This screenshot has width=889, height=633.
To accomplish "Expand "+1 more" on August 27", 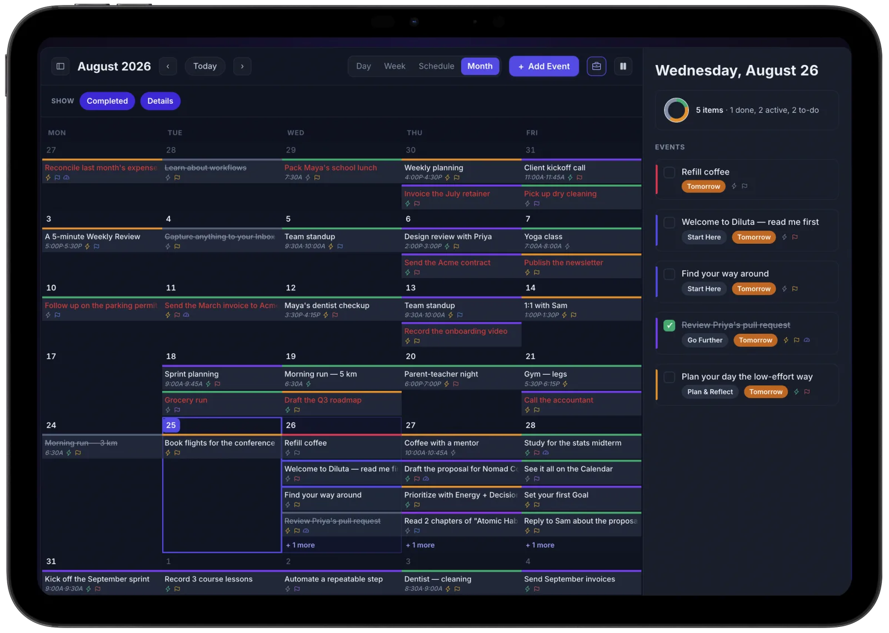I will tap(421, 545).
